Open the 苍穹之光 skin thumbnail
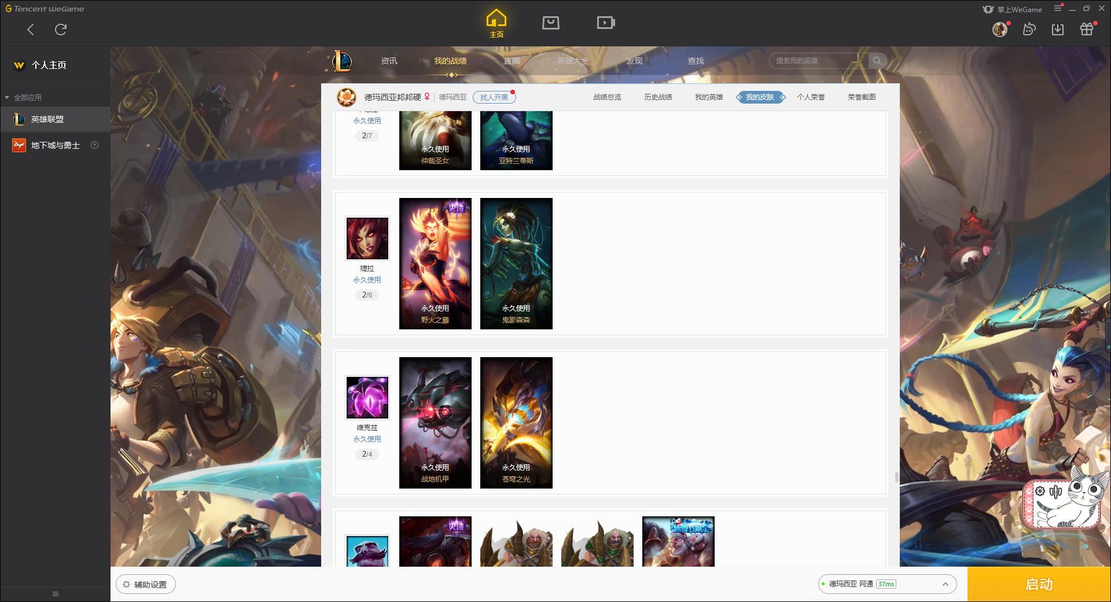 [x=516, y=423]
